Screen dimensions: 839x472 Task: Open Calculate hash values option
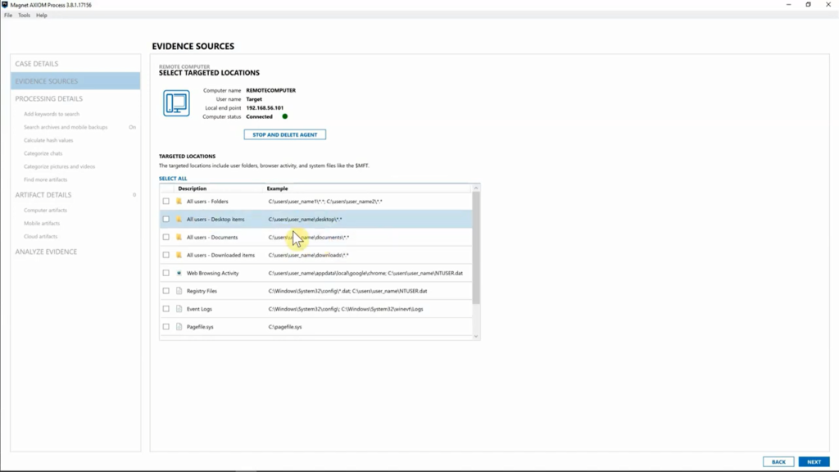(48, 140)
